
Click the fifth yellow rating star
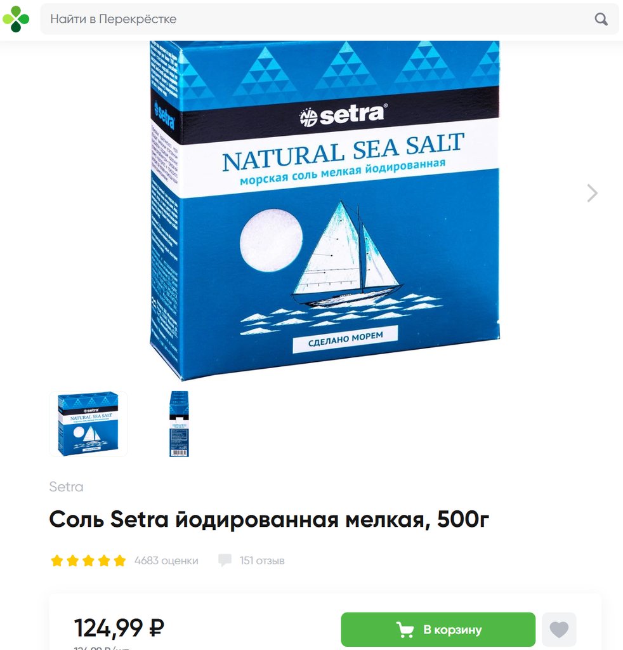(120, 561)
